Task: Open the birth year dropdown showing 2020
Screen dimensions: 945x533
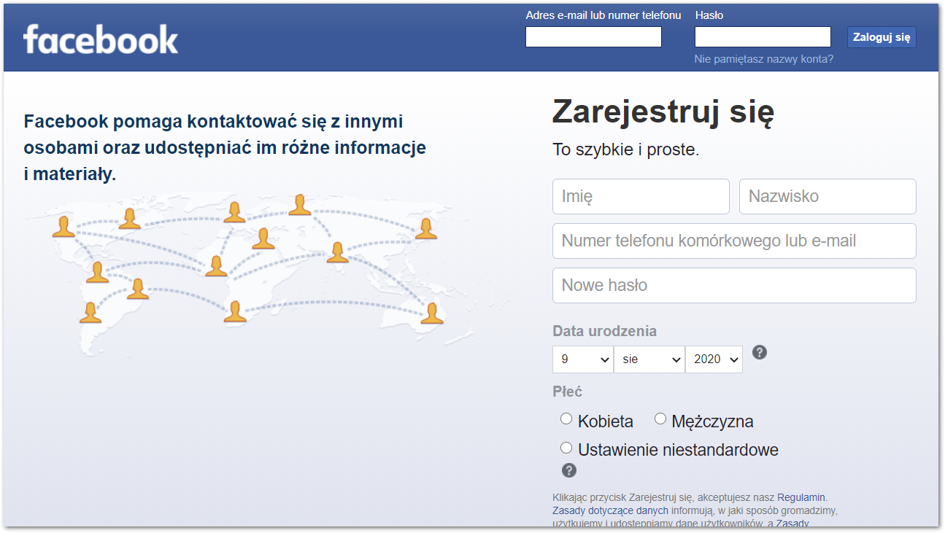Action: coord(714,359)
